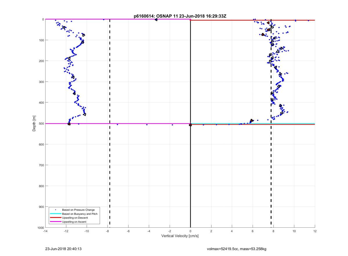The height and width of the screenshot is (256, 348).
Task: Click the '-14' x-axis tick label
Action: coord(45,231)
